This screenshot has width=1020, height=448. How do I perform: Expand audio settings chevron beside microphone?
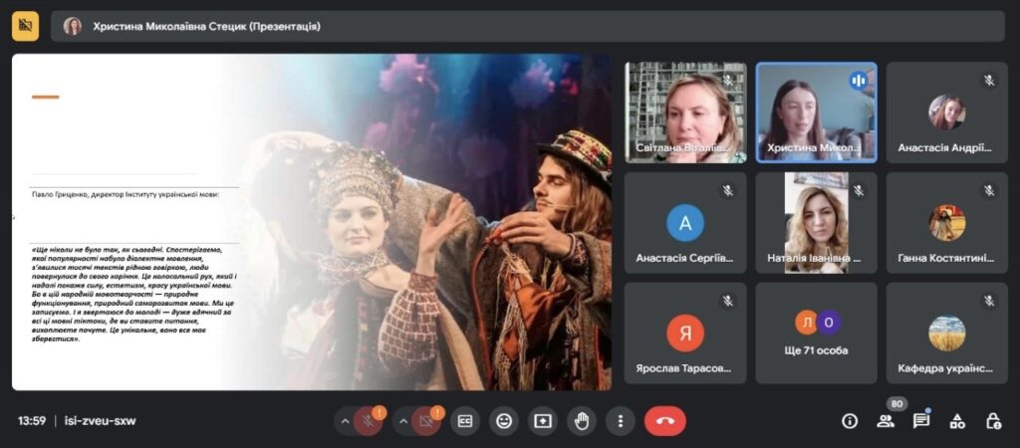(346, 421)
